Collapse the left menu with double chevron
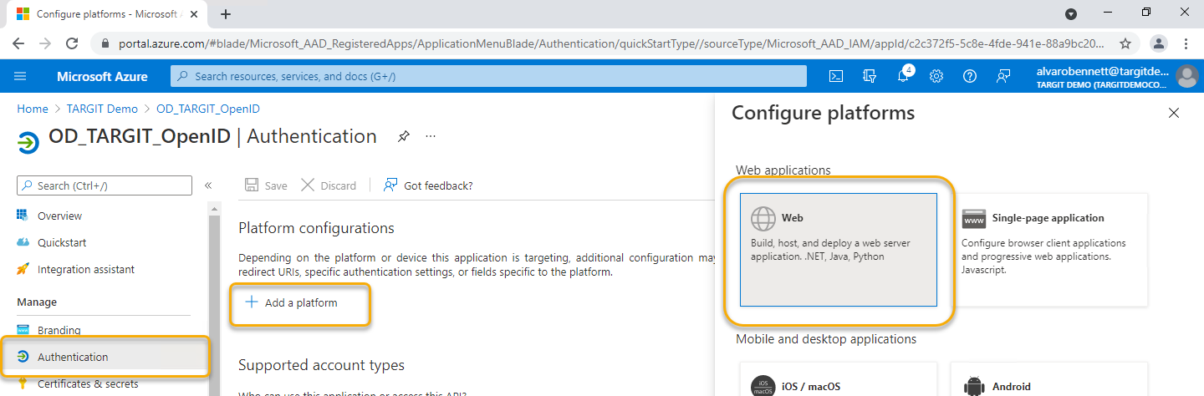 click(x=208, y=185)
